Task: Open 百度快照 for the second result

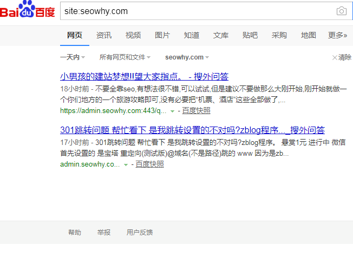Action: (150, 164)
